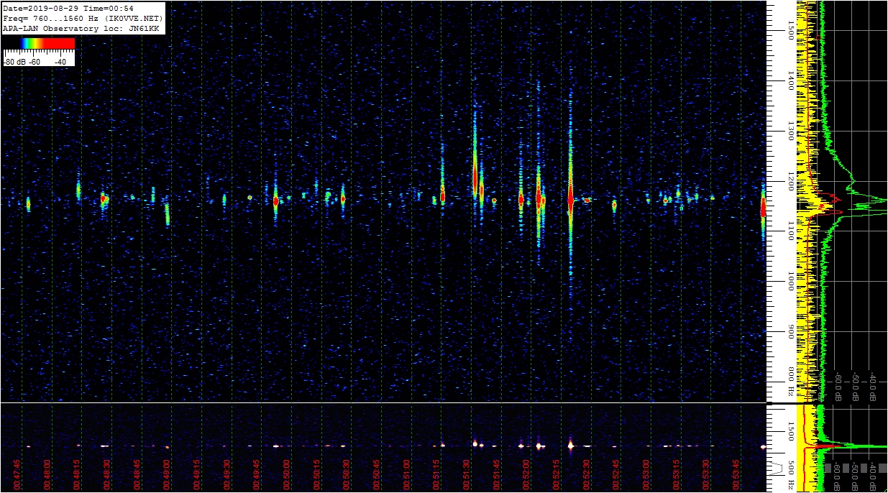
Task: Select the 00:49:30 time marker
Action: [x=227, y=475]
